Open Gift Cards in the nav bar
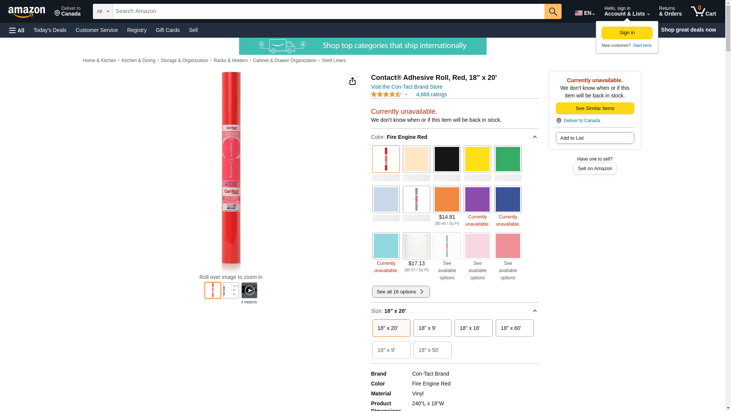The height and width of the screenshot is (411, 731). (x=168, y=30)
